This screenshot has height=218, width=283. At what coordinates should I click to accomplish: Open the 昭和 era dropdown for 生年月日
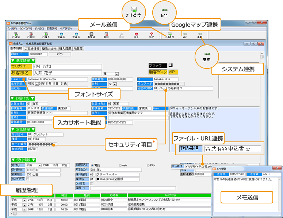37,84
